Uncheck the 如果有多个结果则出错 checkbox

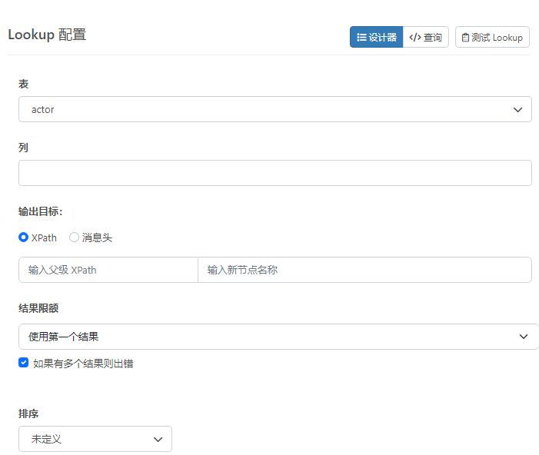(x=24, y=363)
